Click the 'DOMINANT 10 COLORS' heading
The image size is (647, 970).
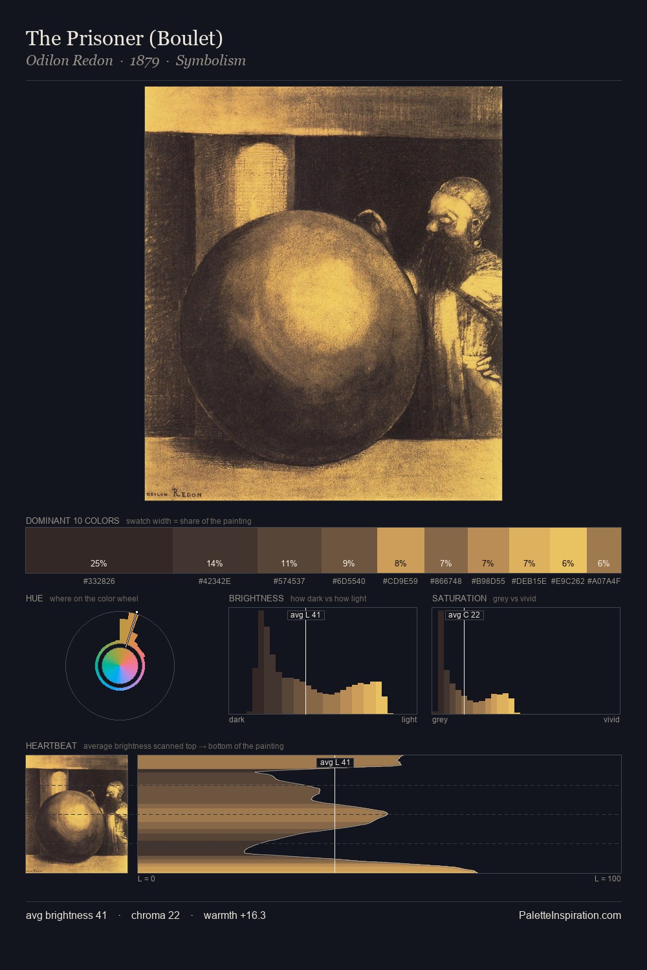pyautogui.click(x=72, y=521)
